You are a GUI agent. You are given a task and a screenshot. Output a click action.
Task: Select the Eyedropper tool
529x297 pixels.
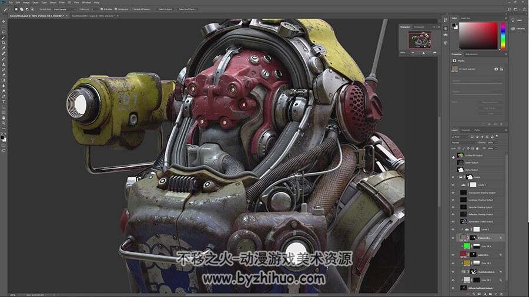[4, 48]
